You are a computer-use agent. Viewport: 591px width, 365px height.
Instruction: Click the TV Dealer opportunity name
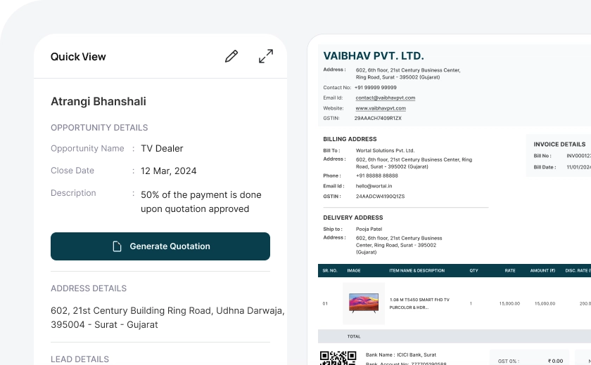(x=162, y=148)
